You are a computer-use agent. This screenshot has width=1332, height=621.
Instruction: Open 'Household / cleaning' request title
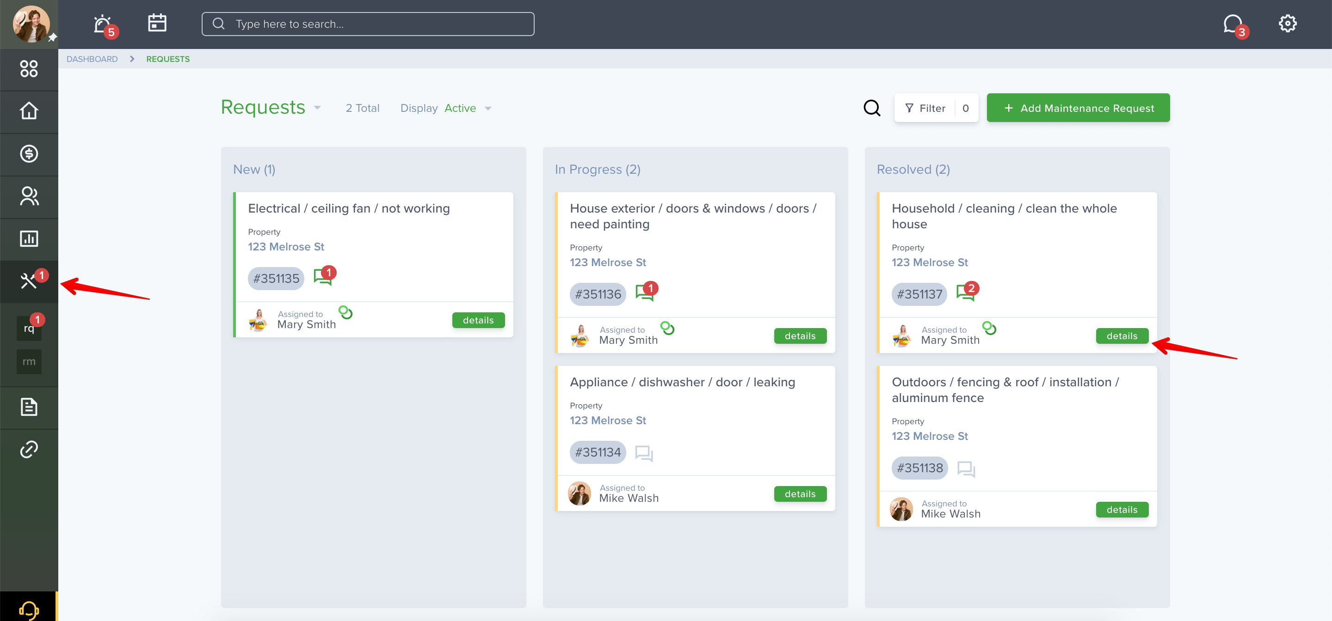tap(1004, 216)
